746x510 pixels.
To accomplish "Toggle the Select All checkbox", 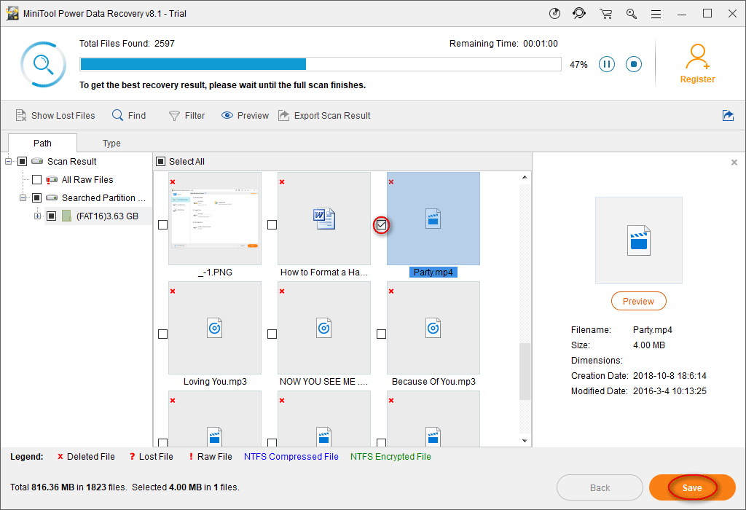I will pyautogui.click(x=161, y=161).
